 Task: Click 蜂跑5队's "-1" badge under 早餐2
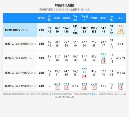57,88
